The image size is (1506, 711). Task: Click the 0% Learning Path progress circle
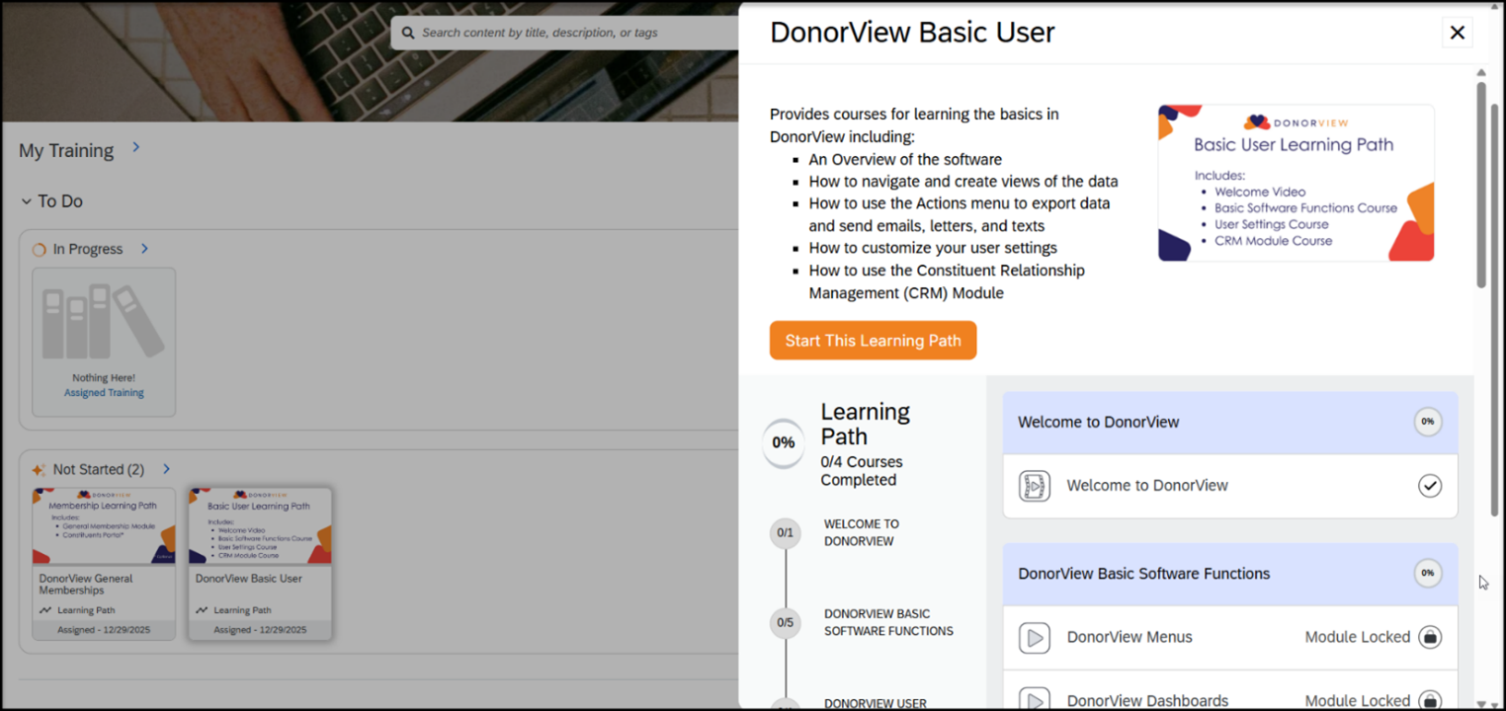784,442
